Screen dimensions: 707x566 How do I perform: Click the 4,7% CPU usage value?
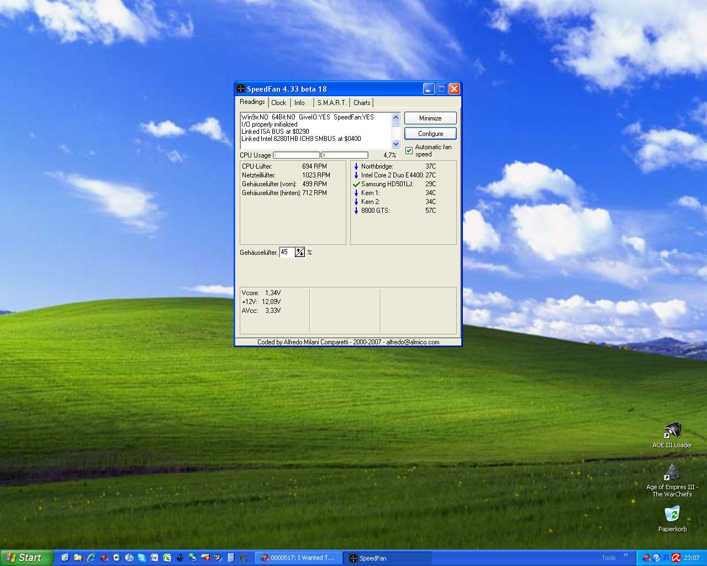390,155
